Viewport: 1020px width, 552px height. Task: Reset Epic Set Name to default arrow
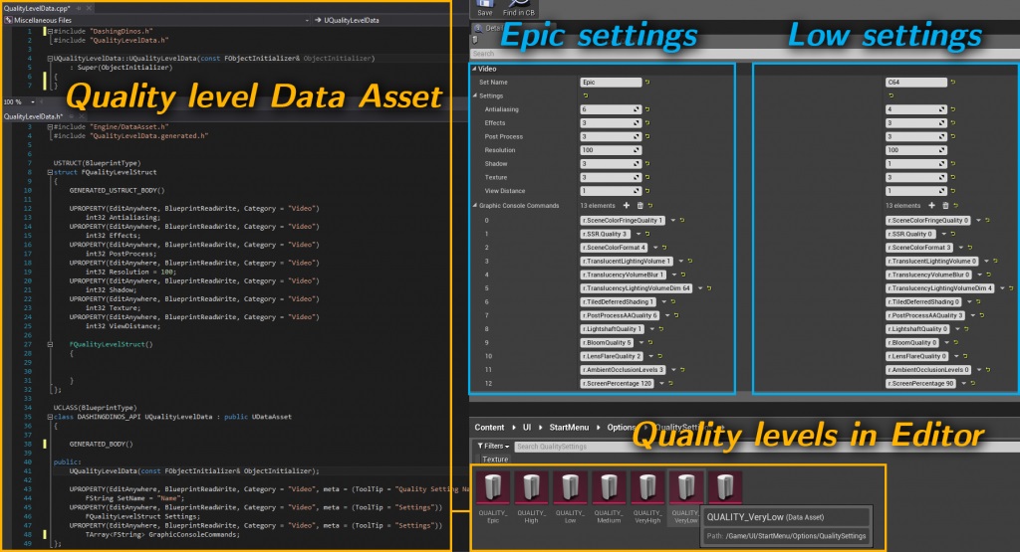pyautogui.click(x=647, y=83)
